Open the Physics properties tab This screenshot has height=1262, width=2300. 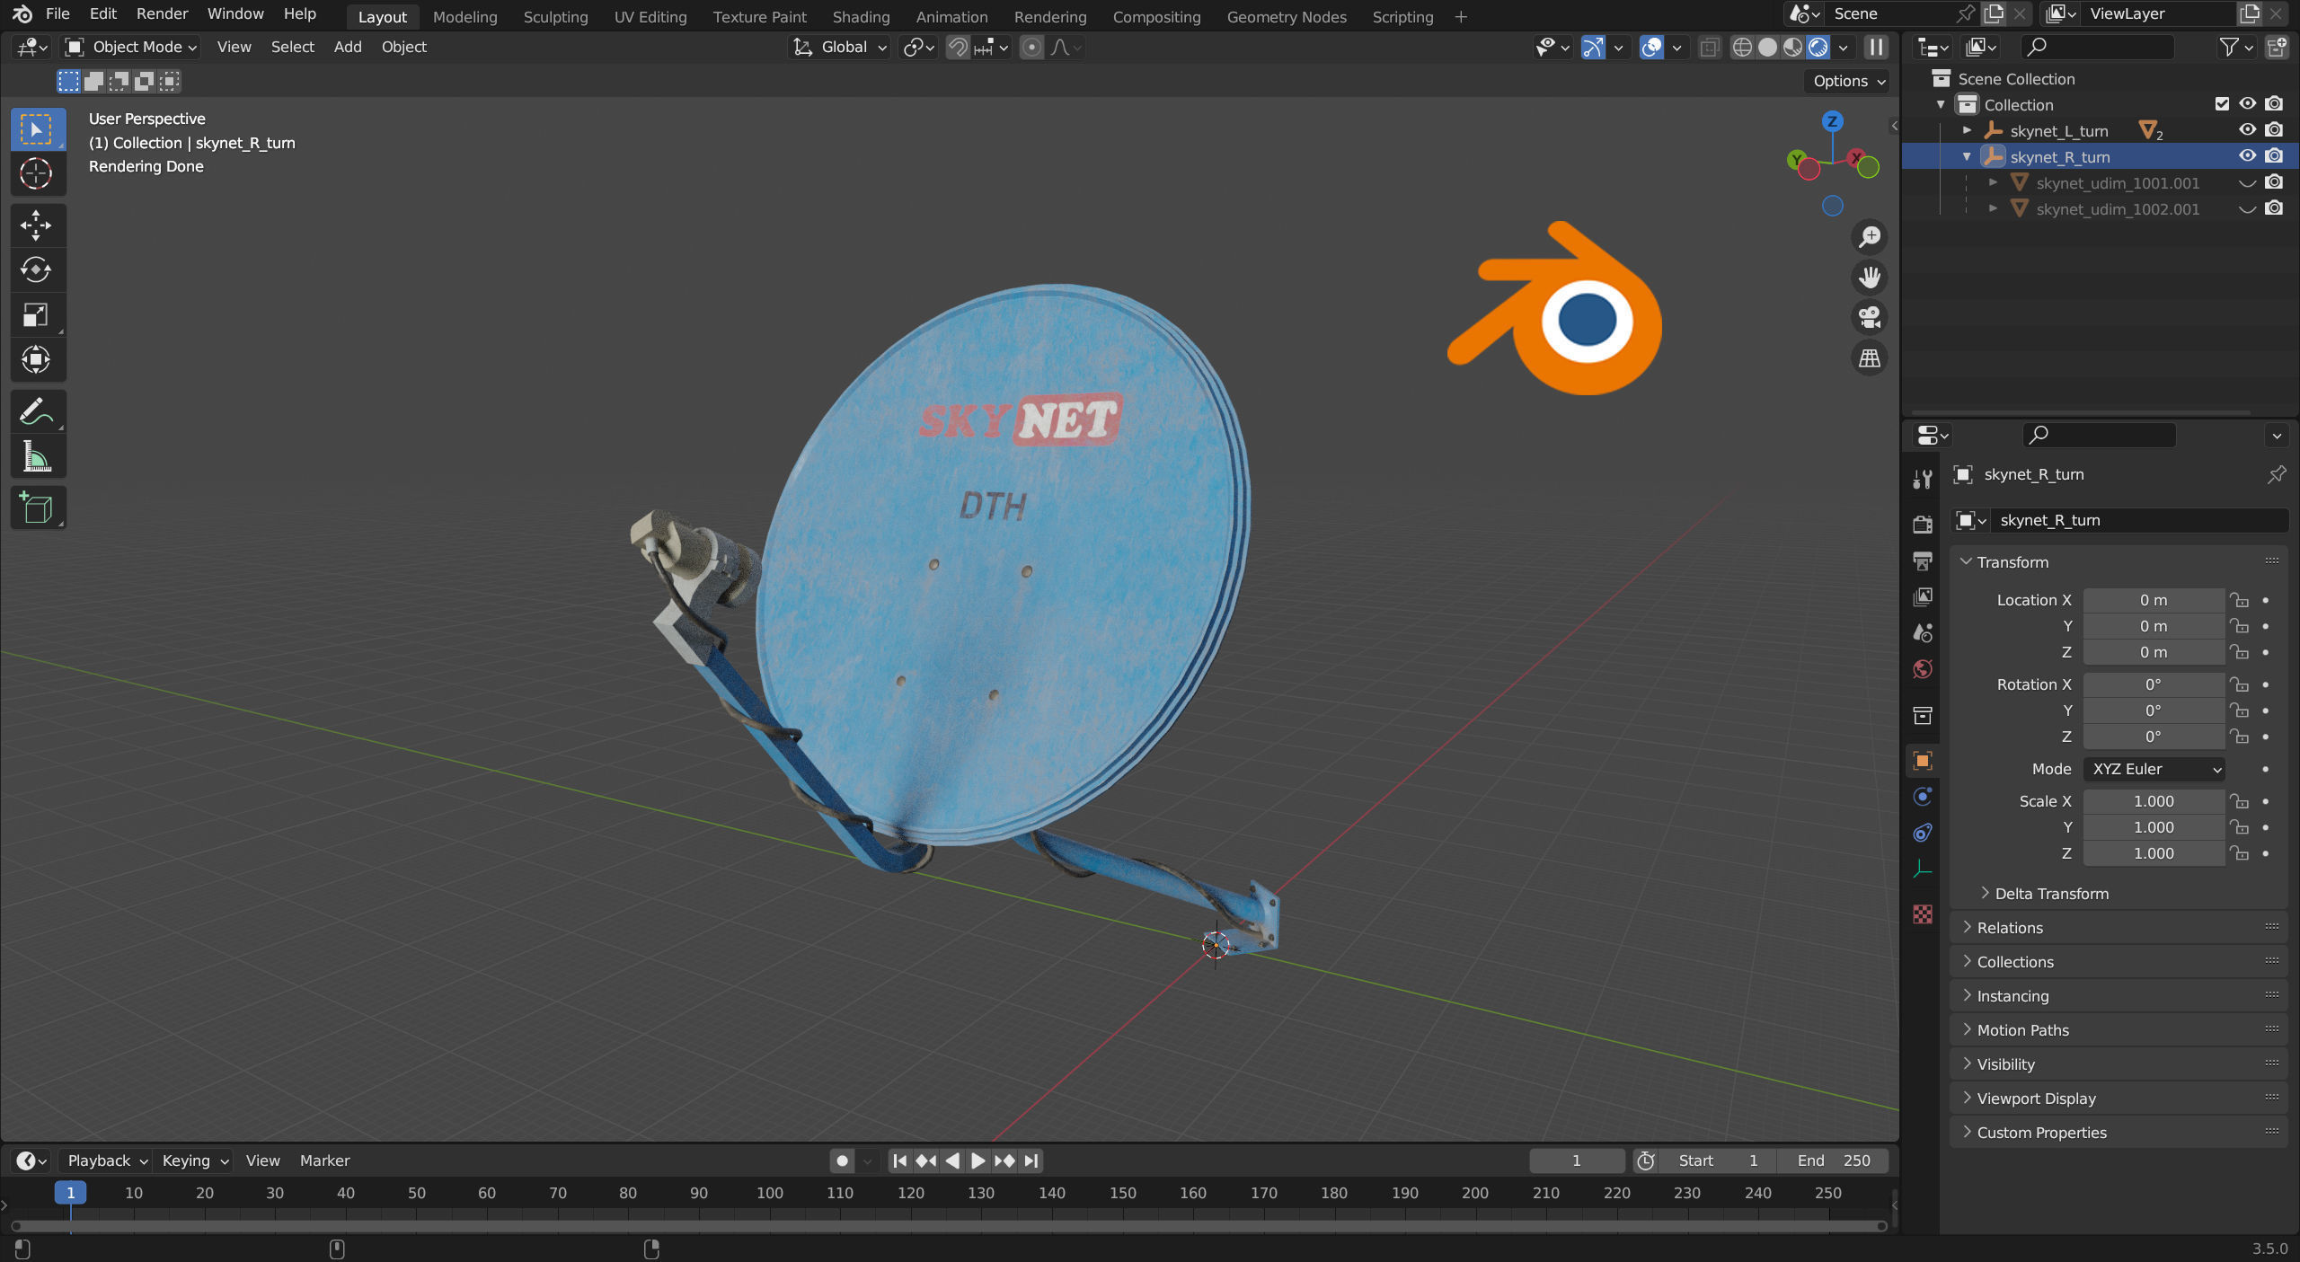(x=1923, y=797)
